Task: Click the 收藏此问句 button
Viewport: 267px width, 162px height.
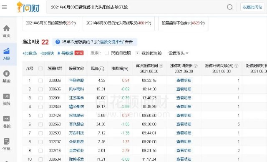Action: click(252, 7)
